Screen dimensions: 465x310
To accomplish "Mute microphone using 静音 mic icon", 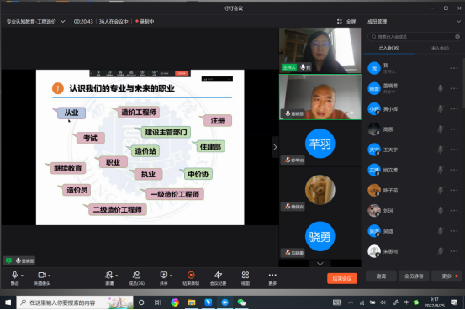I will click(14, 276).
